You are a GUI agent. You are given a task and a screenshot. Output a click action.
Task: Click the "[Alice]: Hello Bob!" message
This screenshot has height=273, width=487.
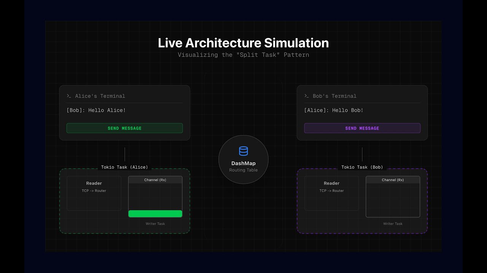[334, 110]
